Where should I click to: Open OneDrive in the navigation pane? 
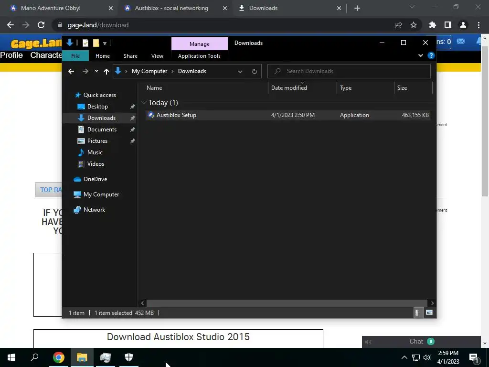coord(95,179)
